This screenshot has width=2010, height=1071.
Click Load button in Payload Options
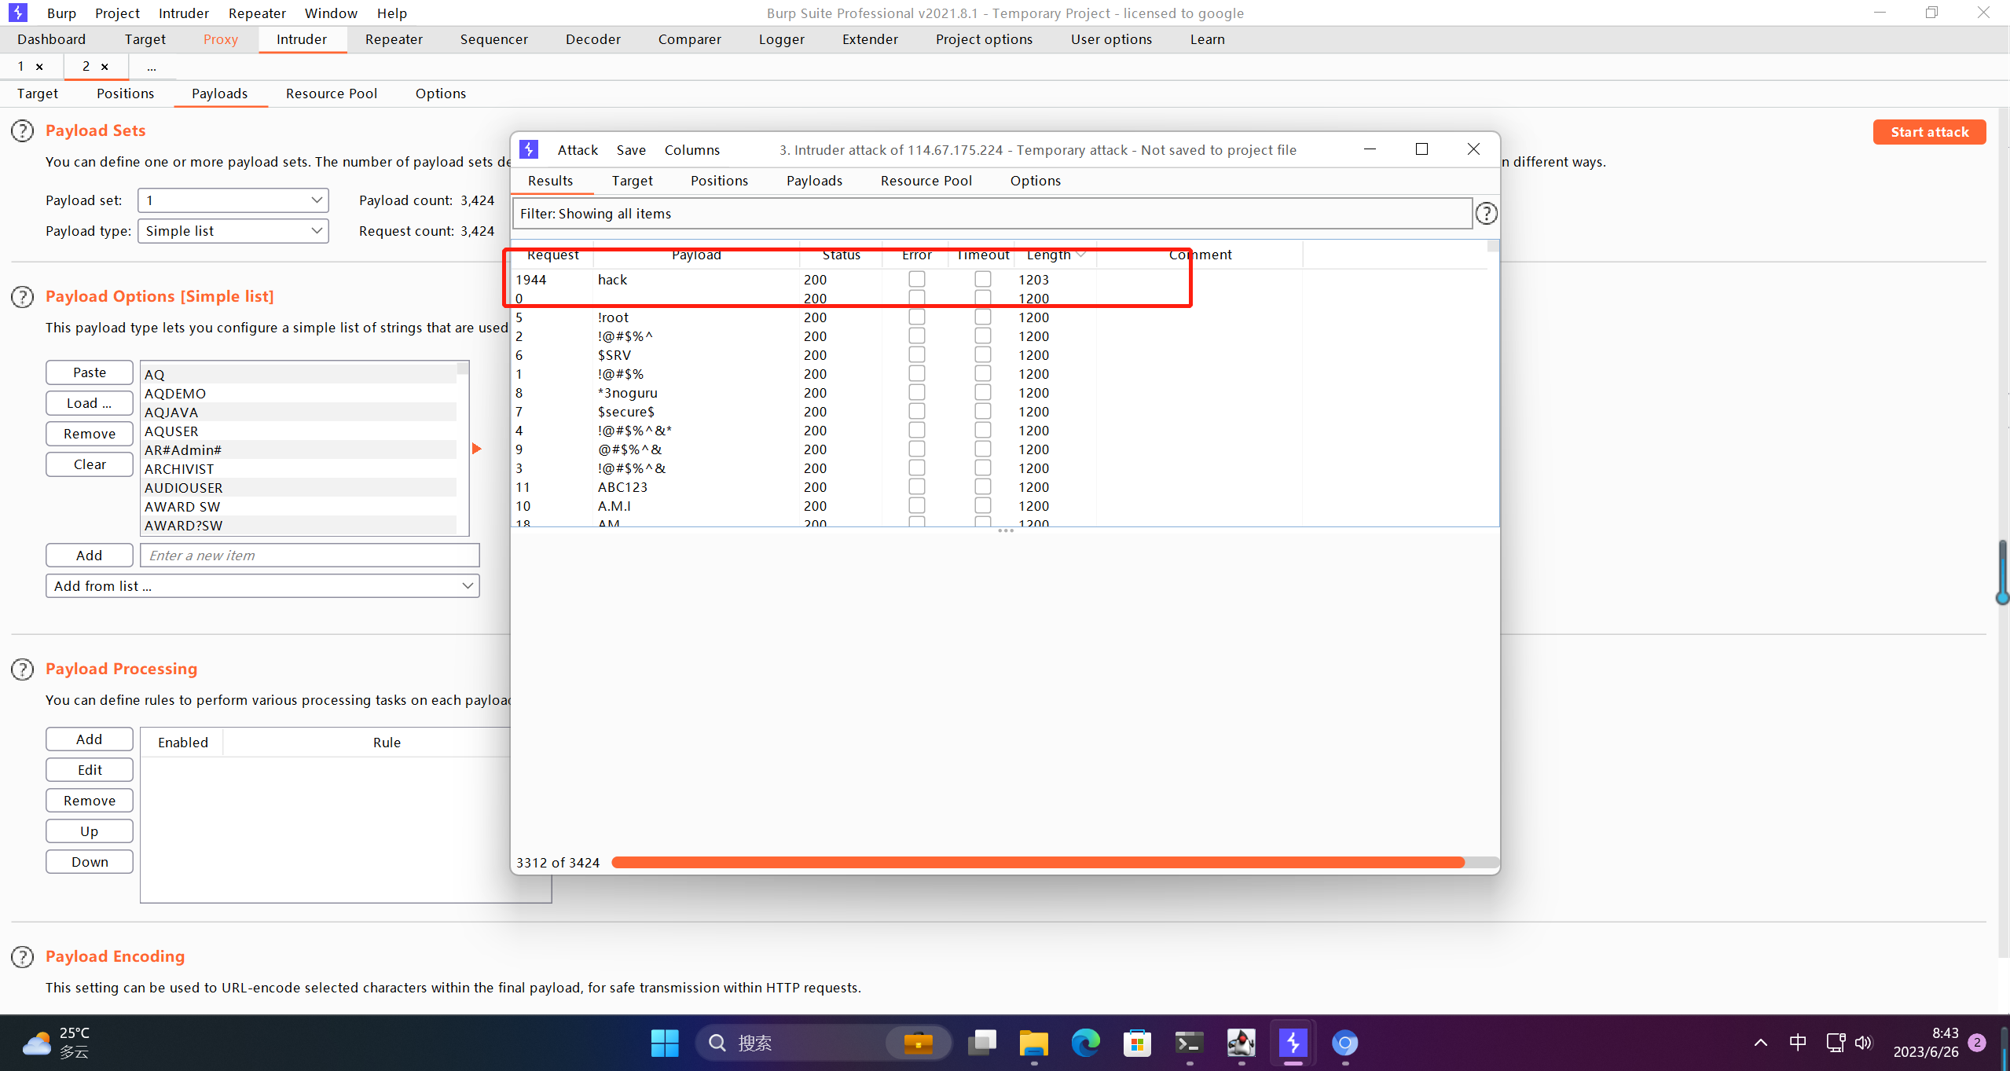(89, 402)
